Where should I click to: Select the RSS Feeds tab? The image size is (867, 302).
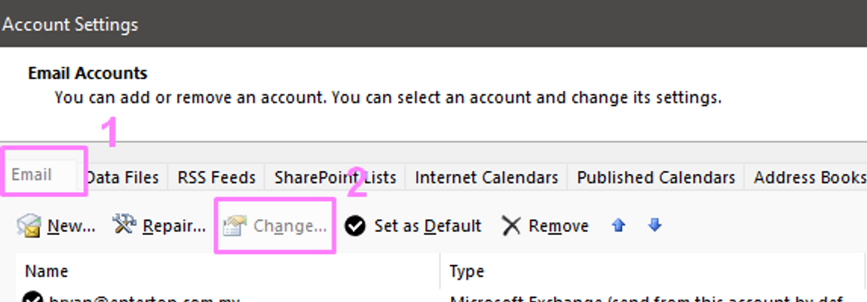coord(216,178)
